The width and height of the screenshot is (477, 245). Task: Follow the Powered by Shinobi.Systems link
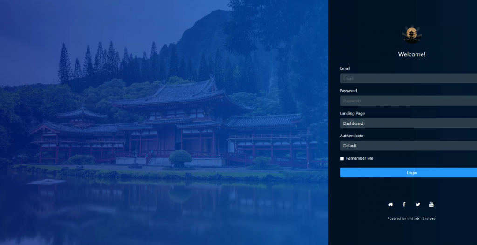(x=412, y=218)
